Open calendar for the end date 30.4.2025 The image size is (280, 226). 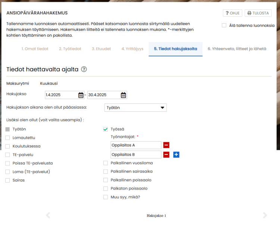pos(124,95)
